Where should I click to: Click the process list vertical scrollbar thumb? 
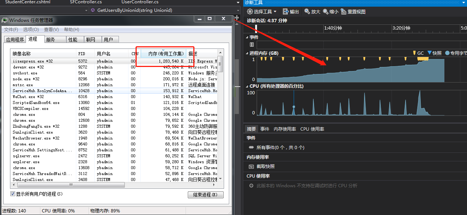click(x=220, y=63)
